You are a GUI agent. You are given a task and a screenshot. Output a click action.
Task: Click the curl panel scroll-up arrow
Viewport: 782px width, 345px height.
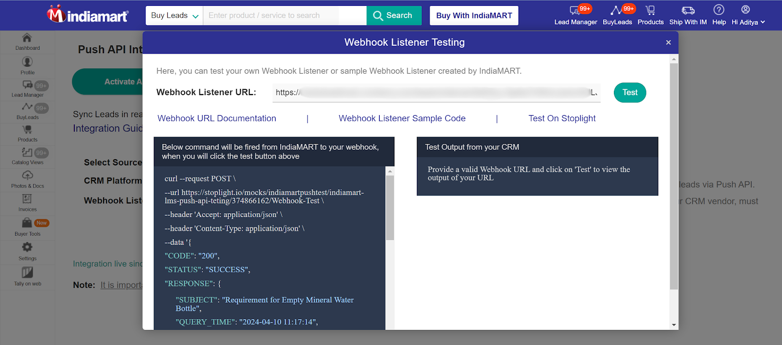390,171
